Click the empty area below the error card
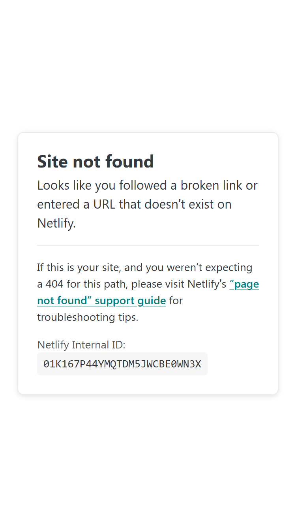The width and height of the screenshot is (296, 527). coord(148,460)
